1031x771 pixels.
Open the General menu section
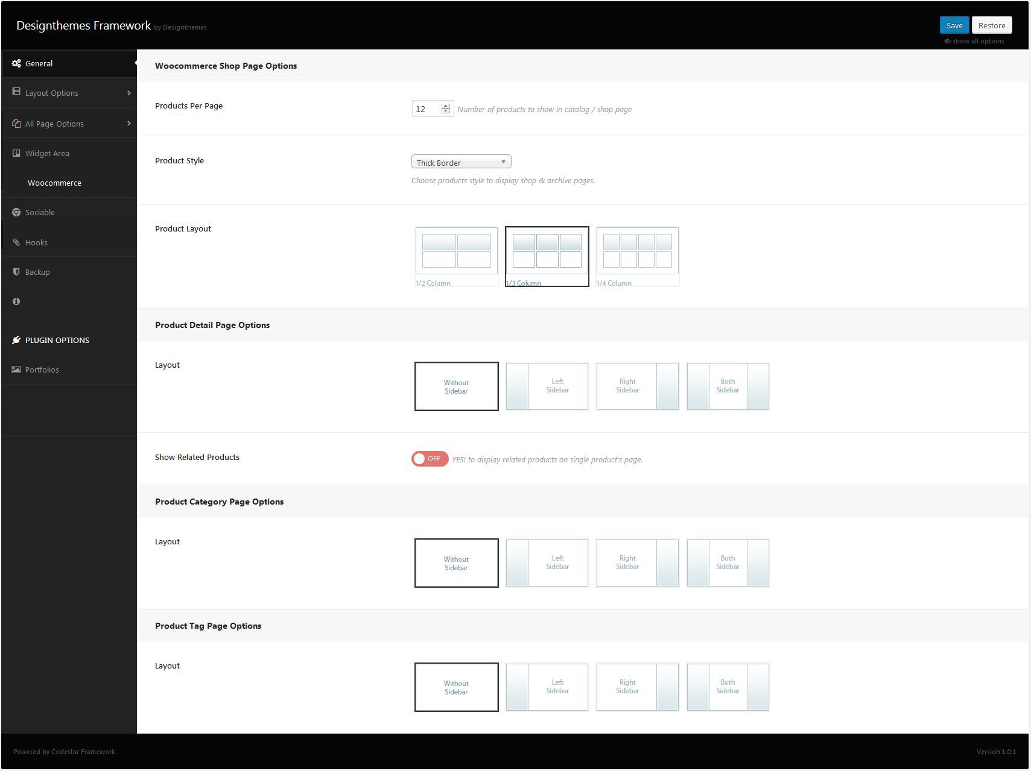69,63
